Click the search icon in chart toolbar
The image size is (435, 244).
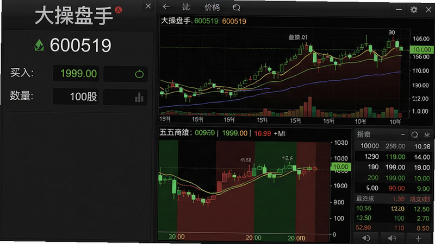pyautogui.click(x=237, y=8)
